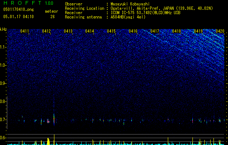Screen dimensions: 228x145
Task: Select the ICOM IC-575 53.7492 MHz USB text
Action: click(x=145, y=13)
